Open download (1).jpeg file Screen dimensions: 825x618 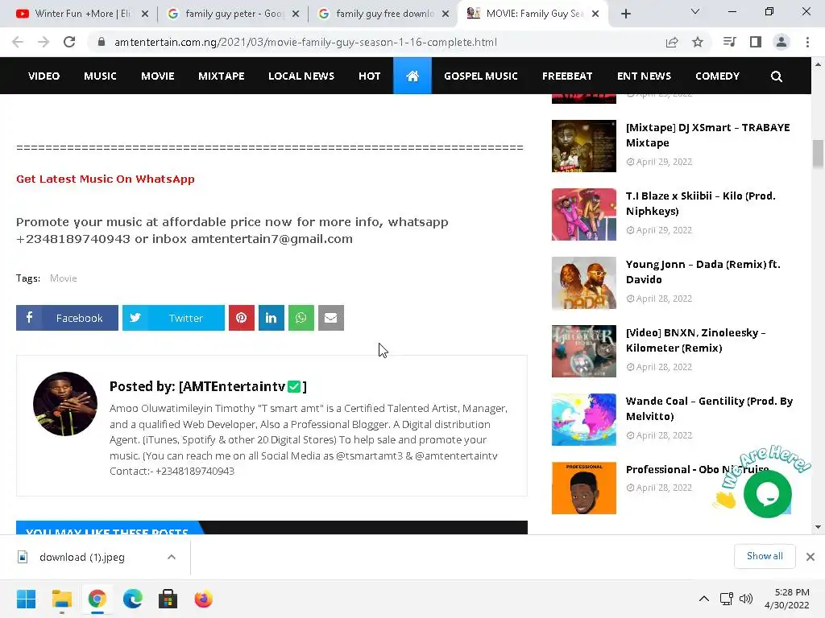point(81,557)
